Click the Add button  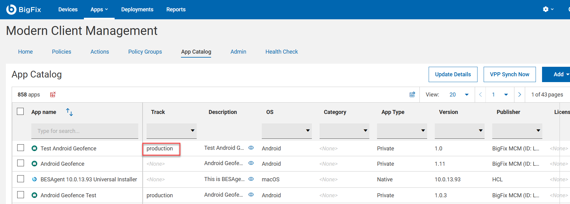tap(556, 74)
